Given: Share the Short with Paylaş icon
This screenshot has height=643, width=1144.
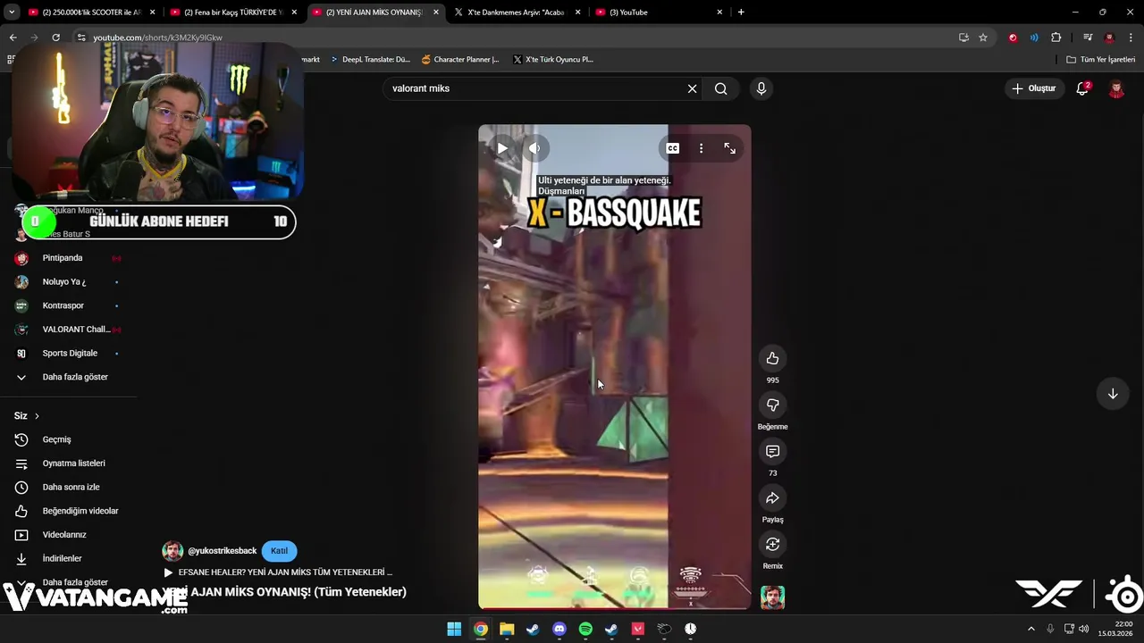Looking at the screenshot, I should 773,497.
